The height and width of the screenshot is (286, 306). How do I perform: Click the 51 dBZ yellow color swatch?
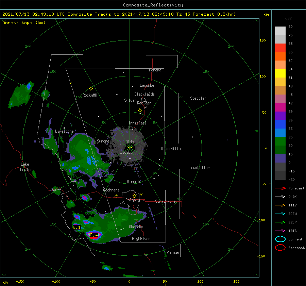pos(280,73)
